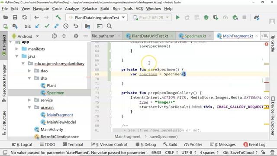This screenshot has height=156, width=277.
Task: Hide the Project panel with minus icon
Action: point(86,36)
